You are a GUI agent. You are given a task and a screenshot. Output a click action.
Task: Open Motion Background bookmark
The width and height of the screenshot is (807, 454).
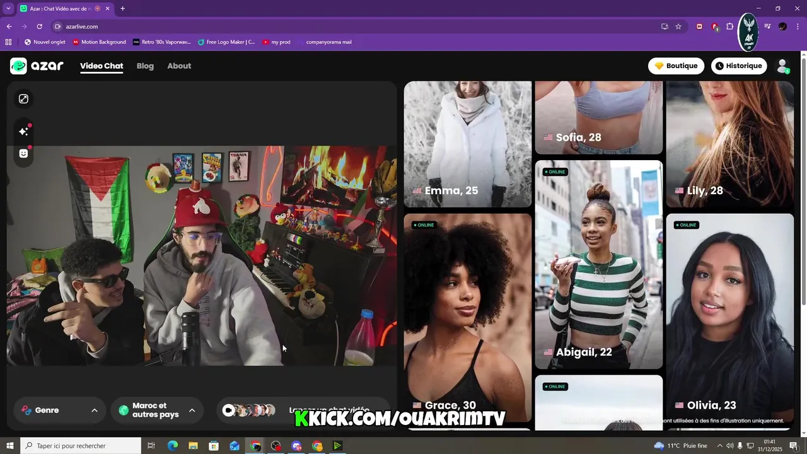(x=99, y=42)
